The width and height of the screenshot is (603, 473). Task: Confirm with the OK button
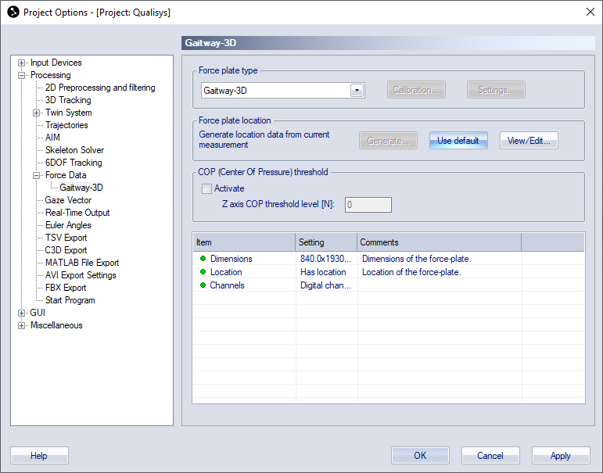pos(420,456)
